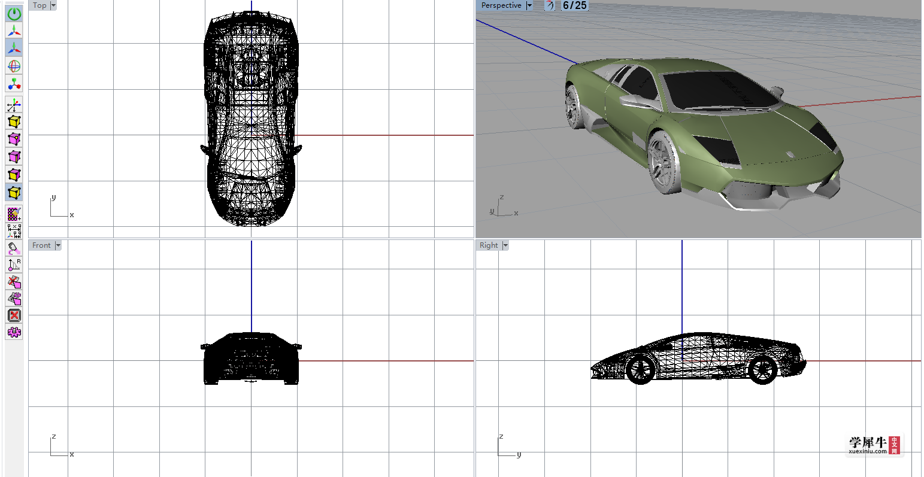
Task: Open the Front viewport dropdown arrow
Action: pyautogui.click(x=58, y=245)
